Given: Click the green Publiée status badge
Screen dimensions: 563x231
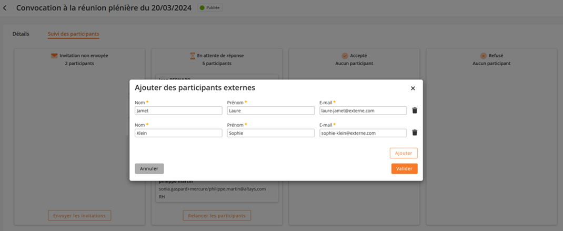Looking at the screenshot, I should 210,8.
